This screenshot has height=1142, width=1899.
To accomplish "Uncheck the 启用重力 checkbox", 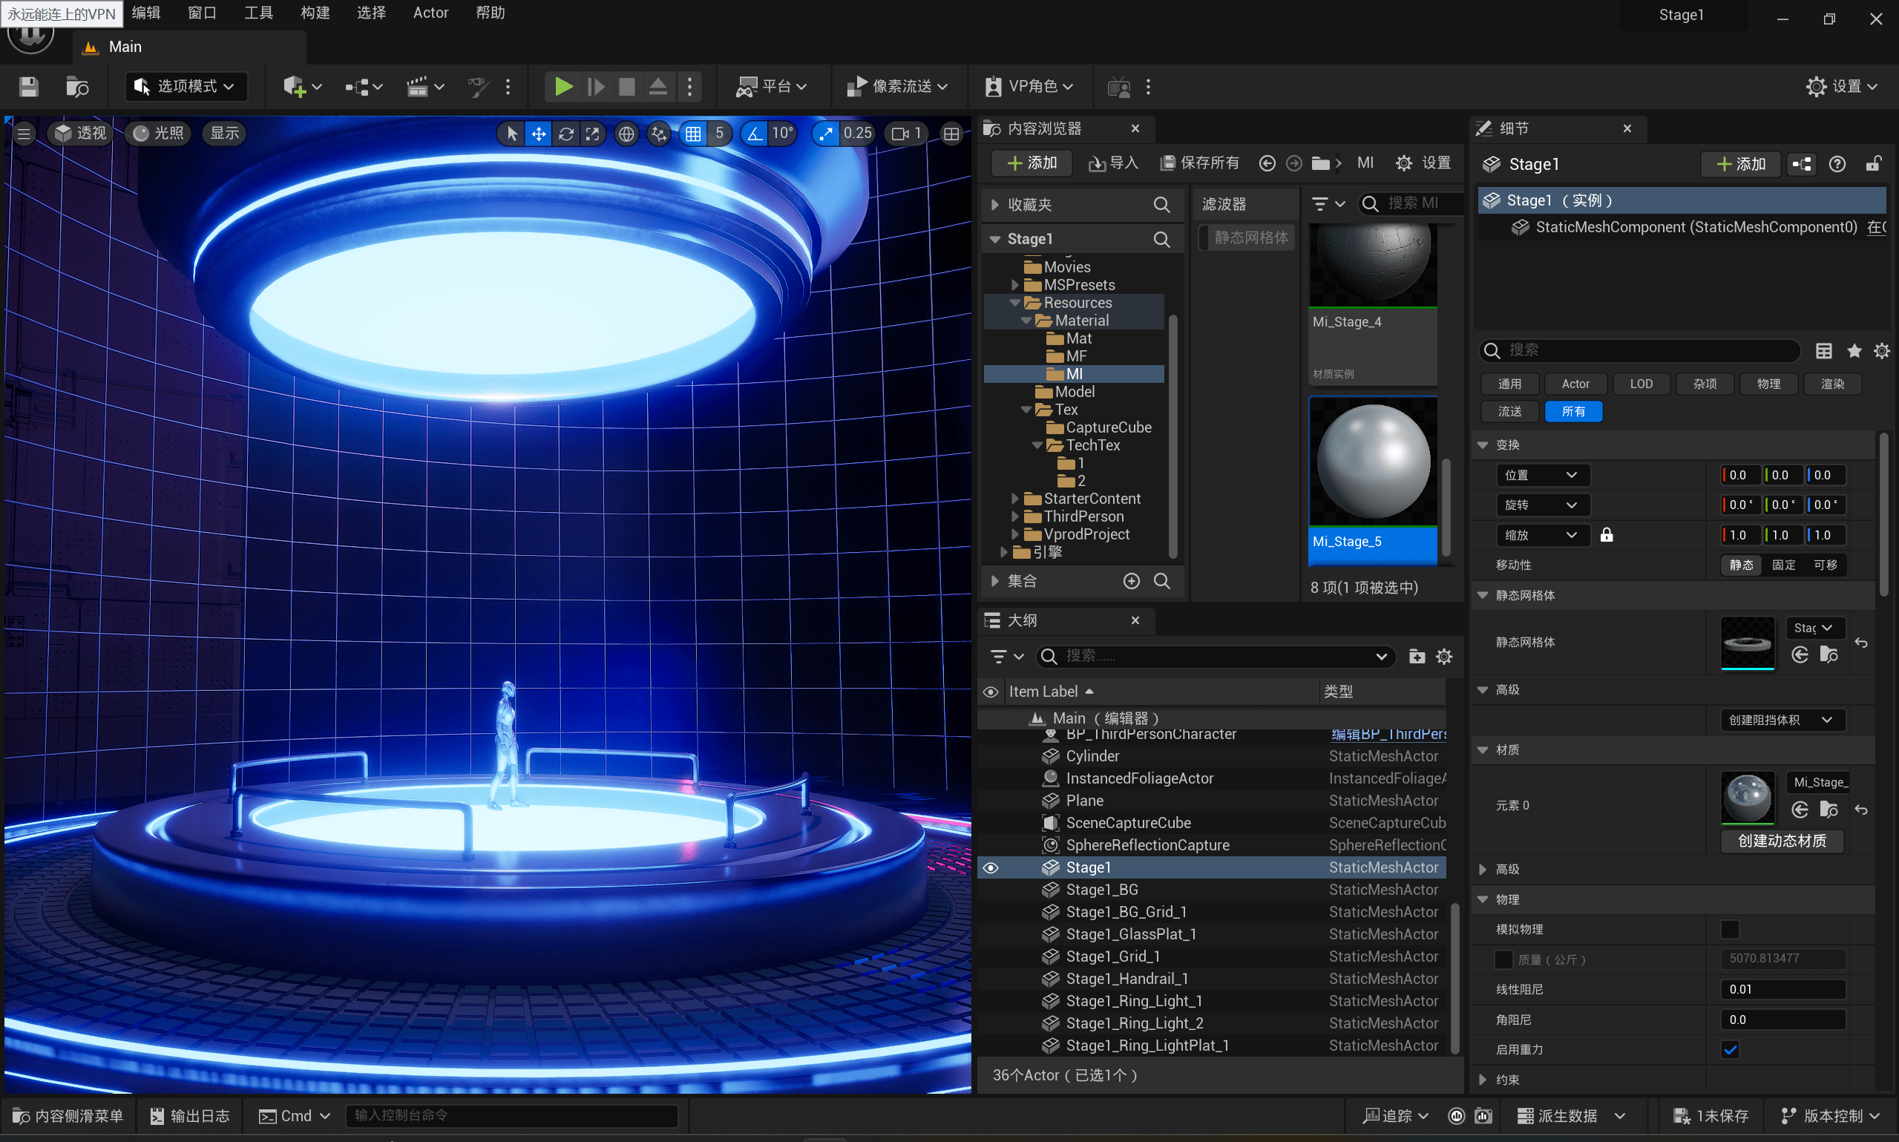I will (x=1729, y=1050).
